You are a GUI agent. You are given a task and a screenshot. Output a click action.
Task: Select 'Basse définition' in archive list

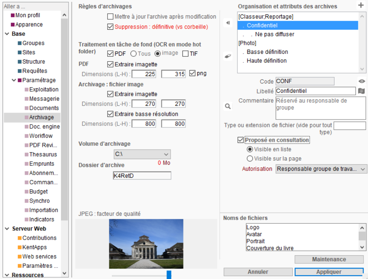tap(267, 52)
